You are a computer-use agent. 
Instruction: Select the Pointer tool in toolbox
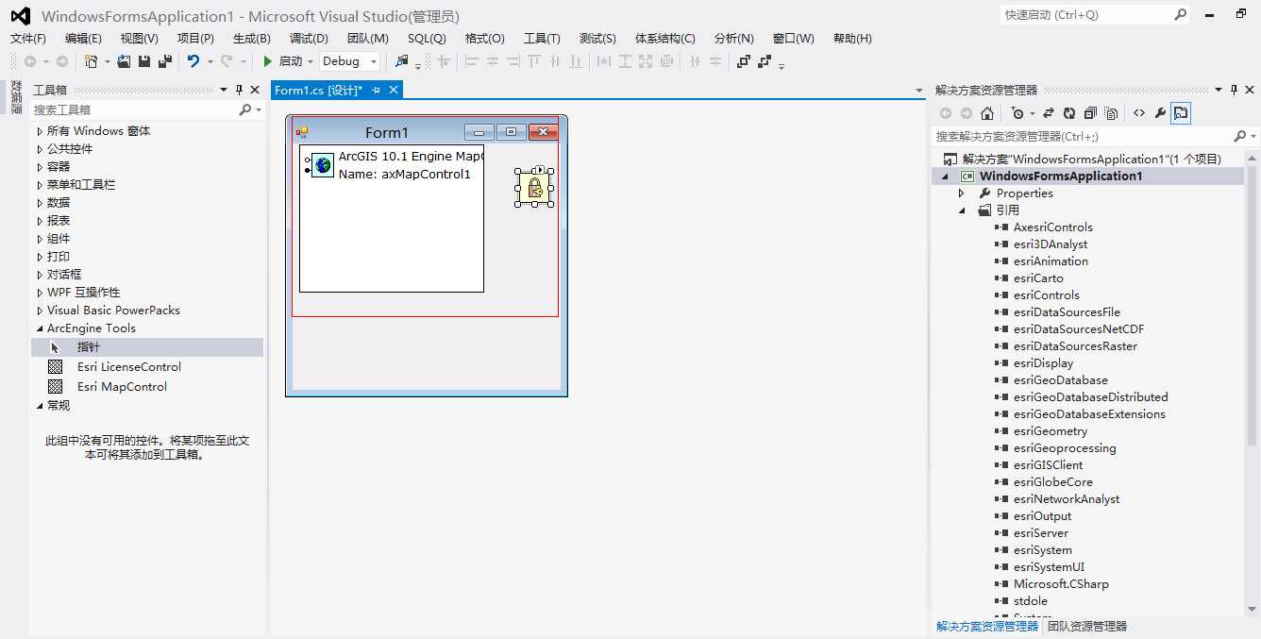point(147,347)
